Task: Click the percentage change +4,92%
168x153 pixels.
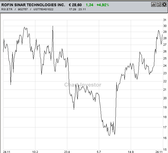Action: (103, 5)
